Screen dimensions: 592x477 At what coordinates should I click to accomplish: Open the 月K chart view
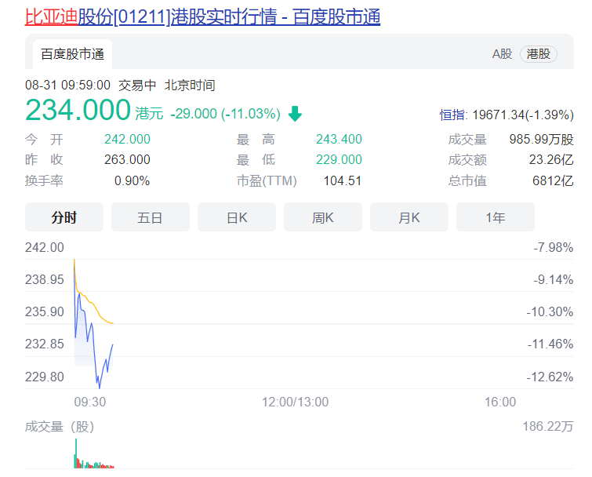click(409, 217)
